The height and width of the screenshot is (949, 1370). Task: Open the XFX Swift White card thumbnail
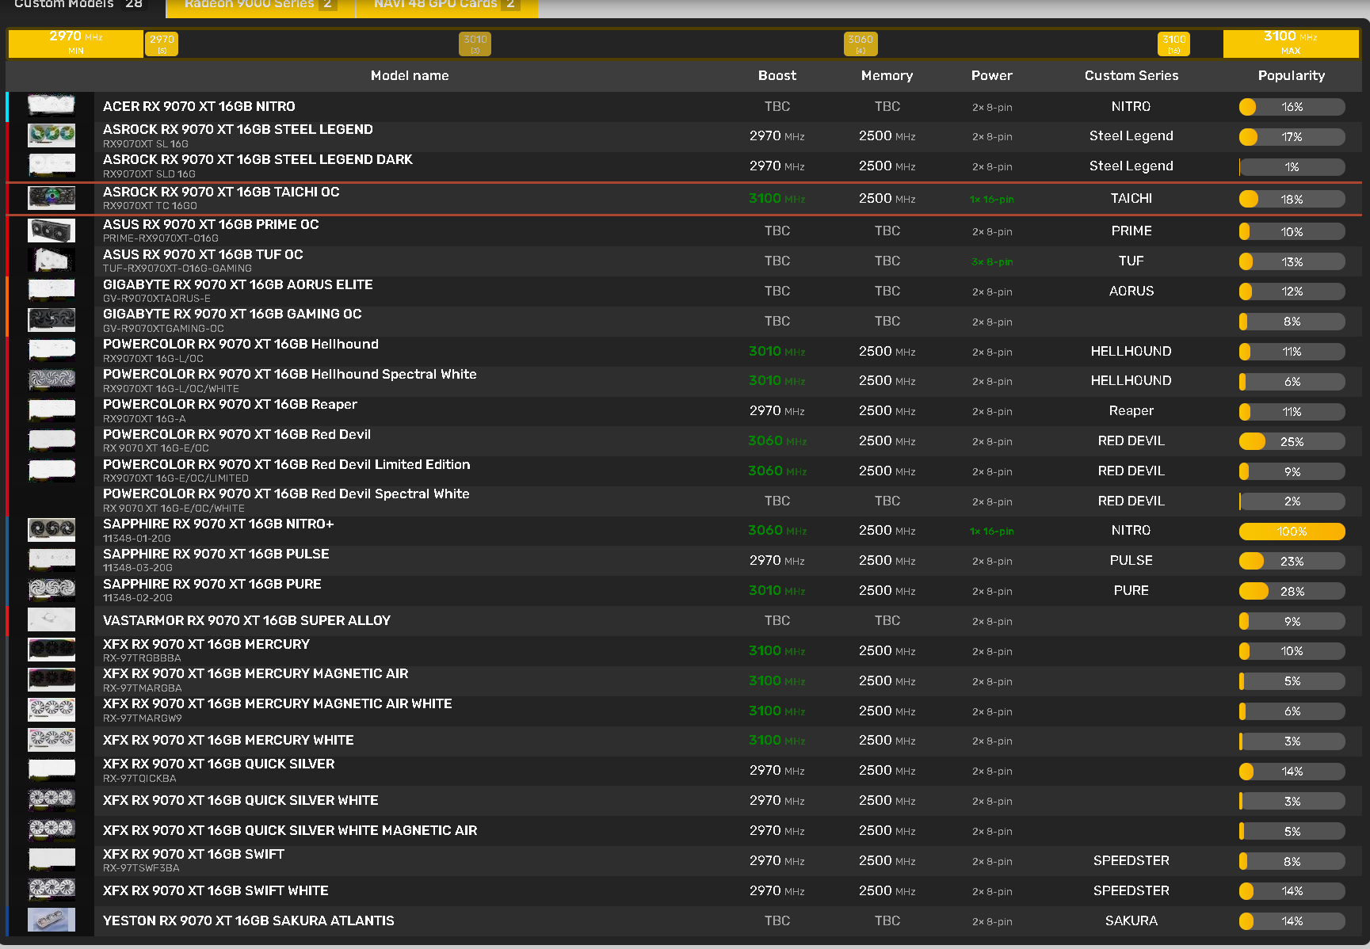pos(52,890)
